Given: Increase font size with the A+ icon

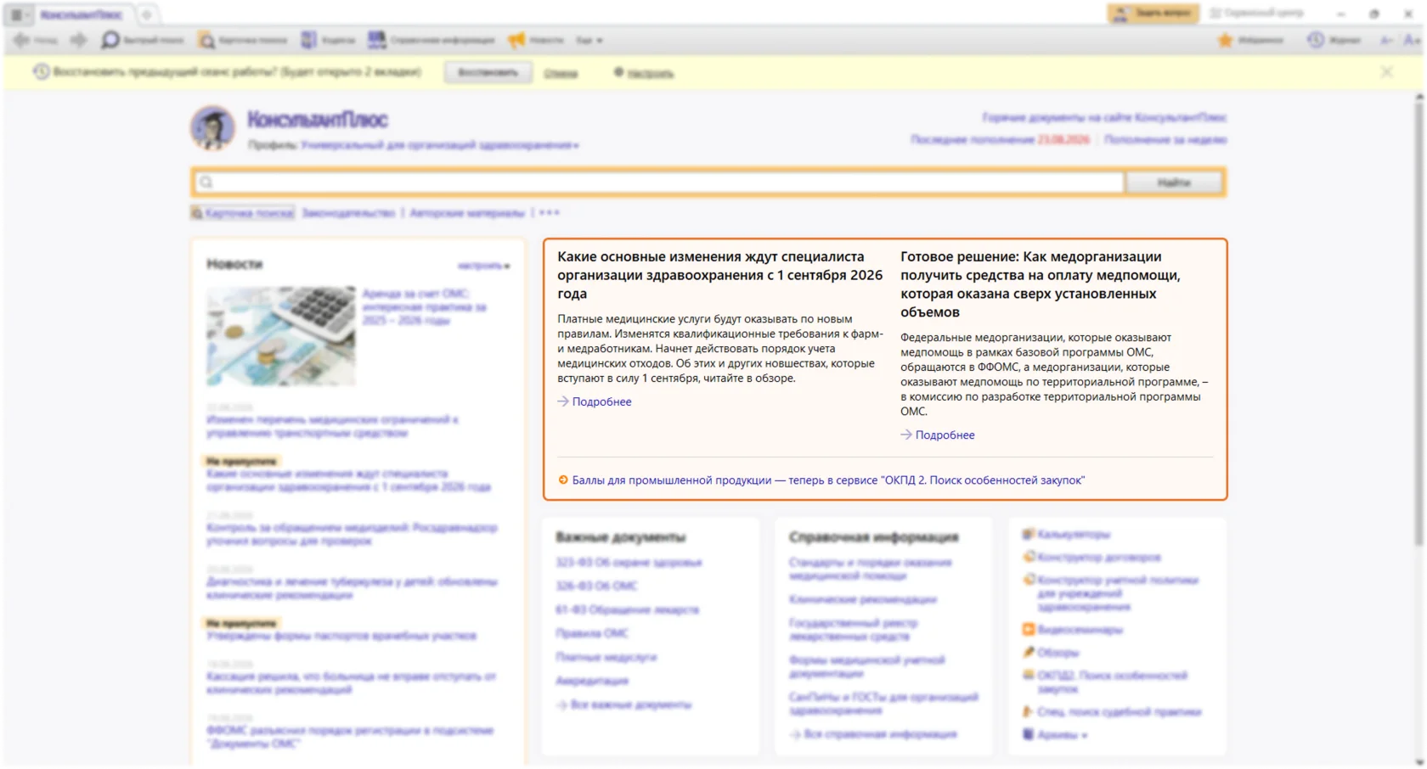Looking at the screenshot, I should click(x=1413, y=40).
